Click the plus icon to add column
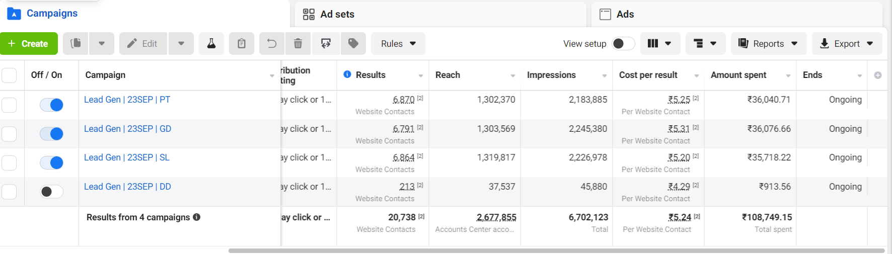Viewport: 892px width, 254px height. [878, 75]
